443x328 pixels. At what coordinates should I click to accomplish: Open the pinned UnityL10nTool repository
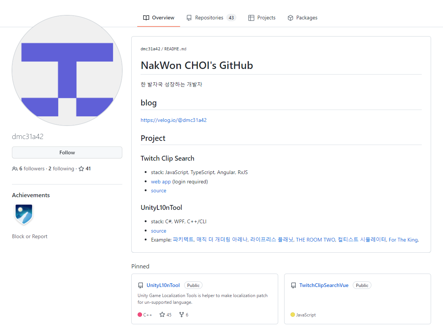click(163, 285)
